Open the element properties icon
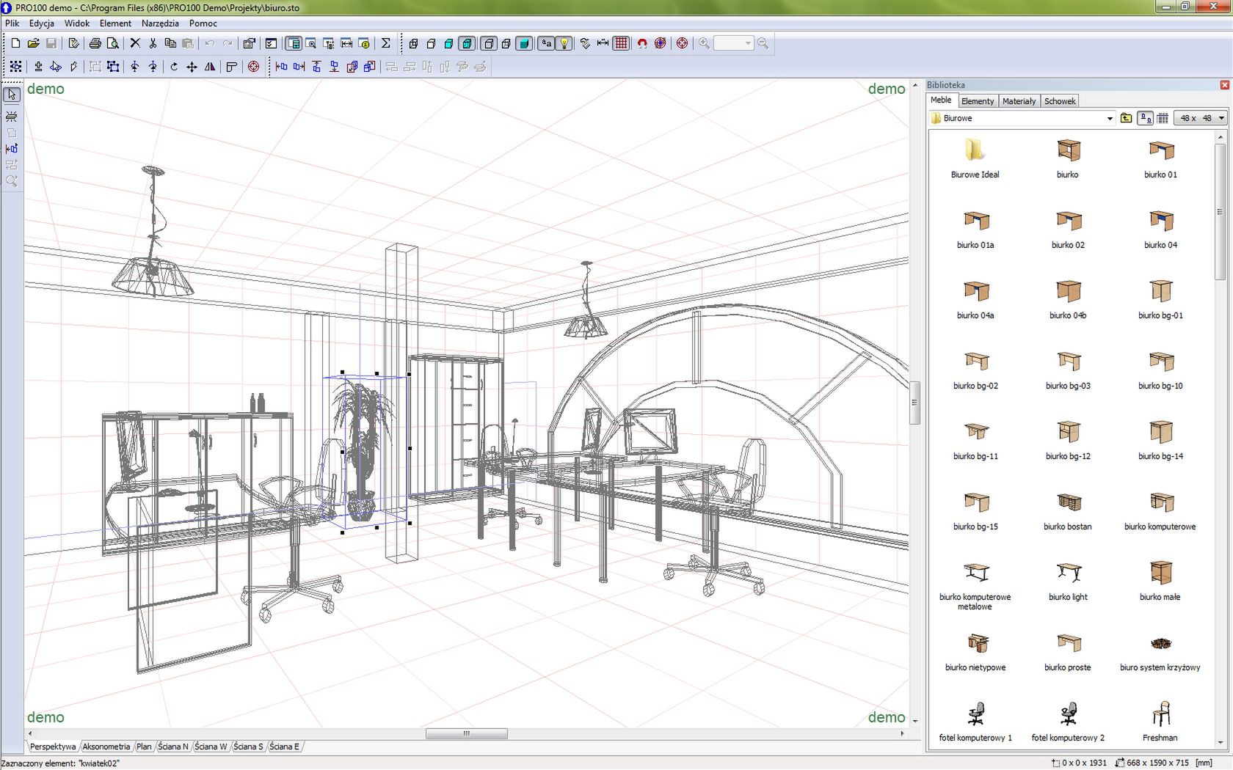The width and height of the screenshot is (1233, 770). tap(249, 43)
